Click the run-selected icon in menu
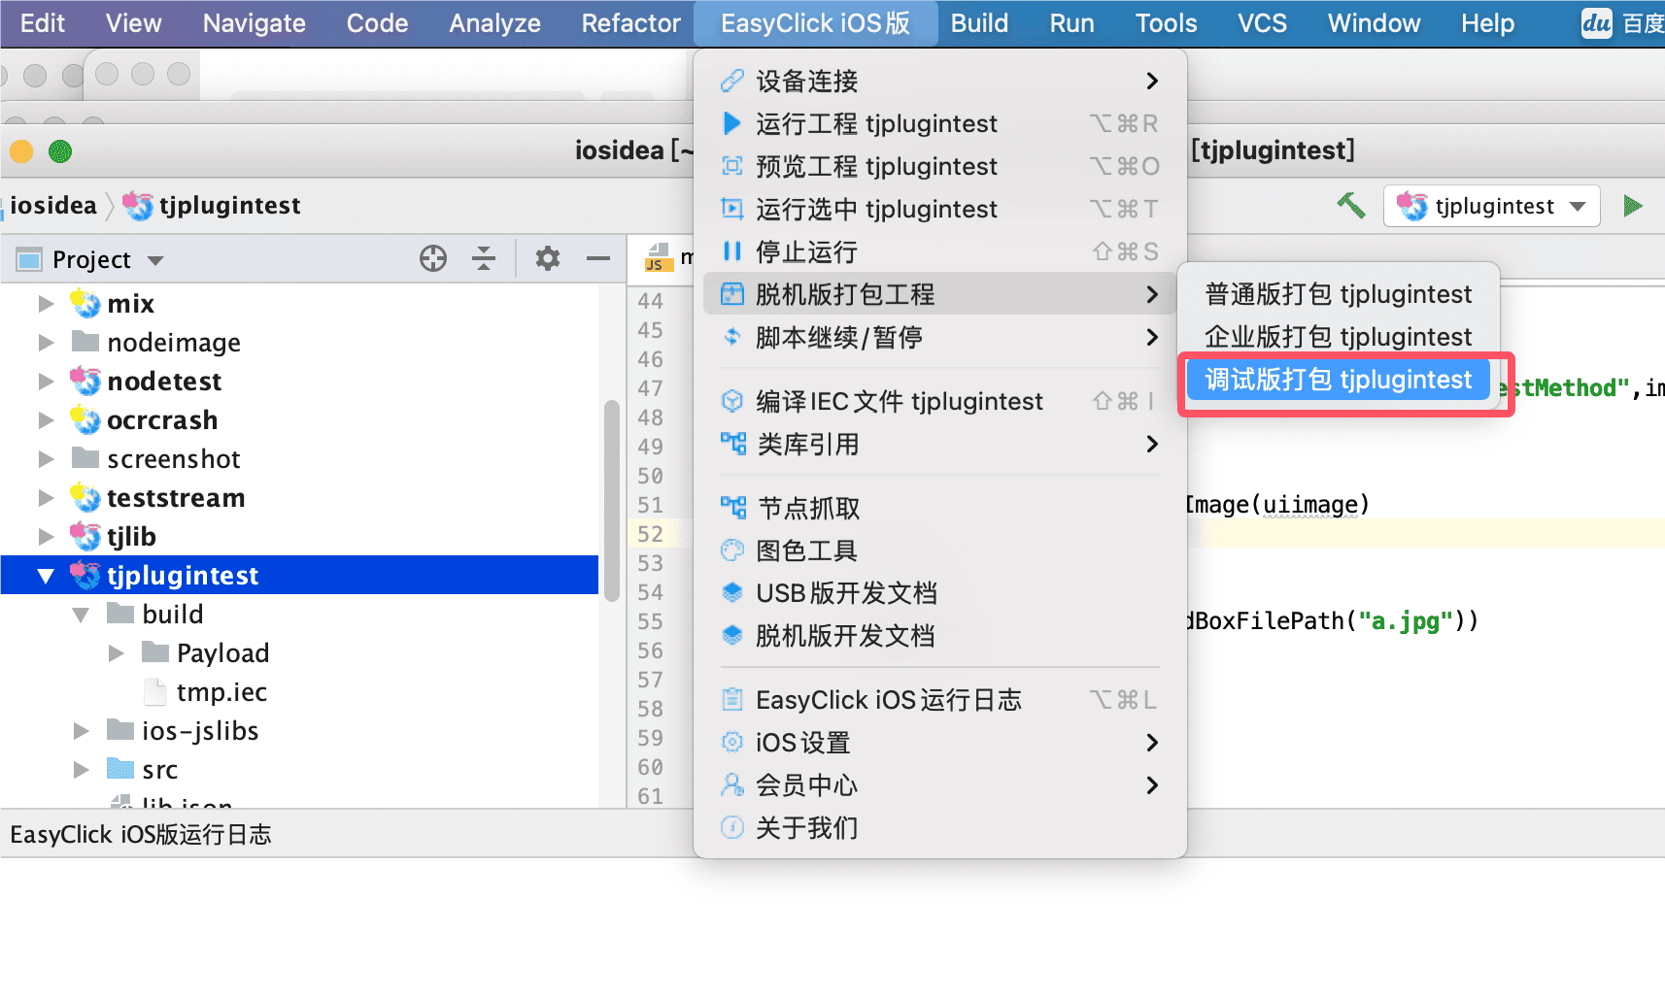Screen dimensions: 1665x1000 point(732,209)
